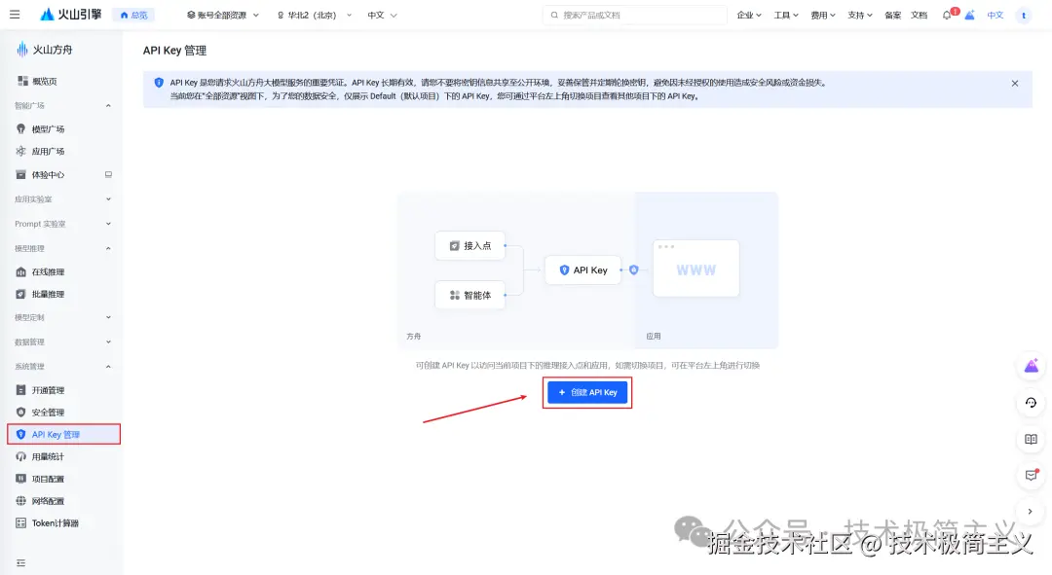Open 文档 link
Viewport: 1052px width, 575px height.
(919, 15)
